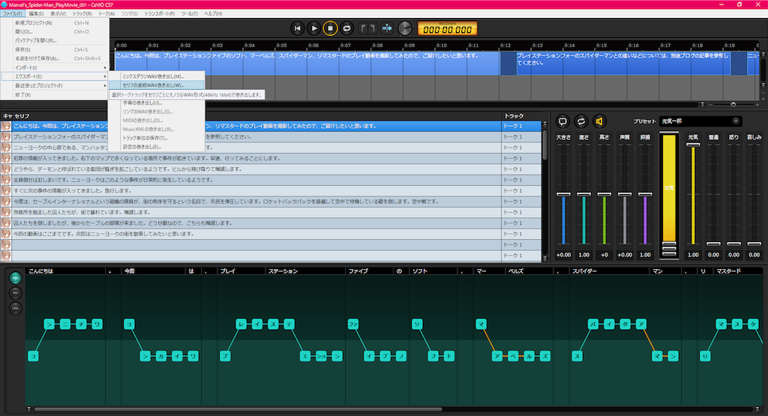Open the プリセット dropdown showing 元気一杯

coord(700,121)
